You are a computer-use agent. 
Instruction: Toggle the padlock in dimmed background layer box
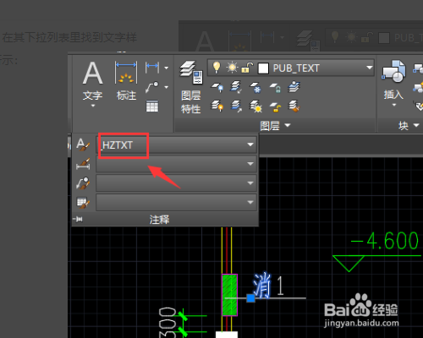(366, 37)
